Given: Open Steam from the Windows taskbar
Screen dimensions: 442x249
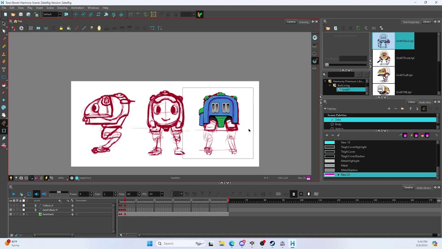Looking at the screenshot, I should [x=272, y=243].
